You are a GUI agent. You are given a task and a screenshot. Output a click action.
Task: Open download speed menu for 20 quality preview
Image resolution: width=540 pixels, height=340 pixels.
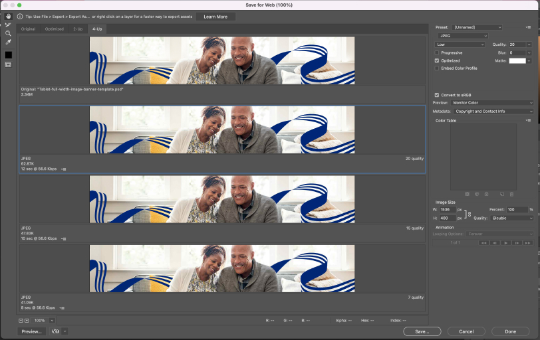coord(64,169)
